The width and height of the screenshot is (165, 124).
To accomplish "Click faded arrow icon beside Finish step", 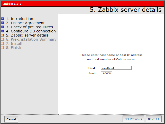I will tap(3, 48).
